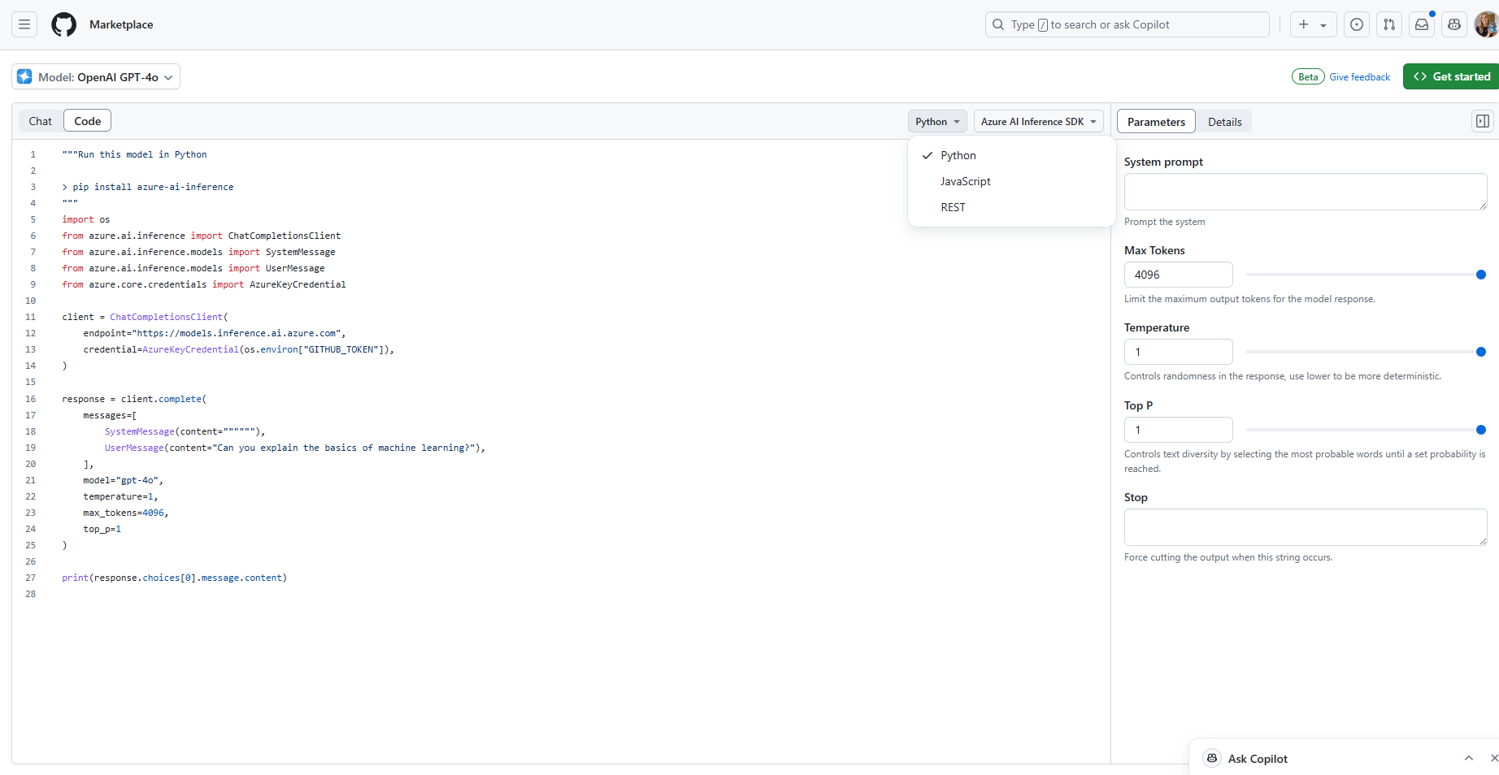
Task: Switch to the Chat tab
Action: click(x=40, y=121)
